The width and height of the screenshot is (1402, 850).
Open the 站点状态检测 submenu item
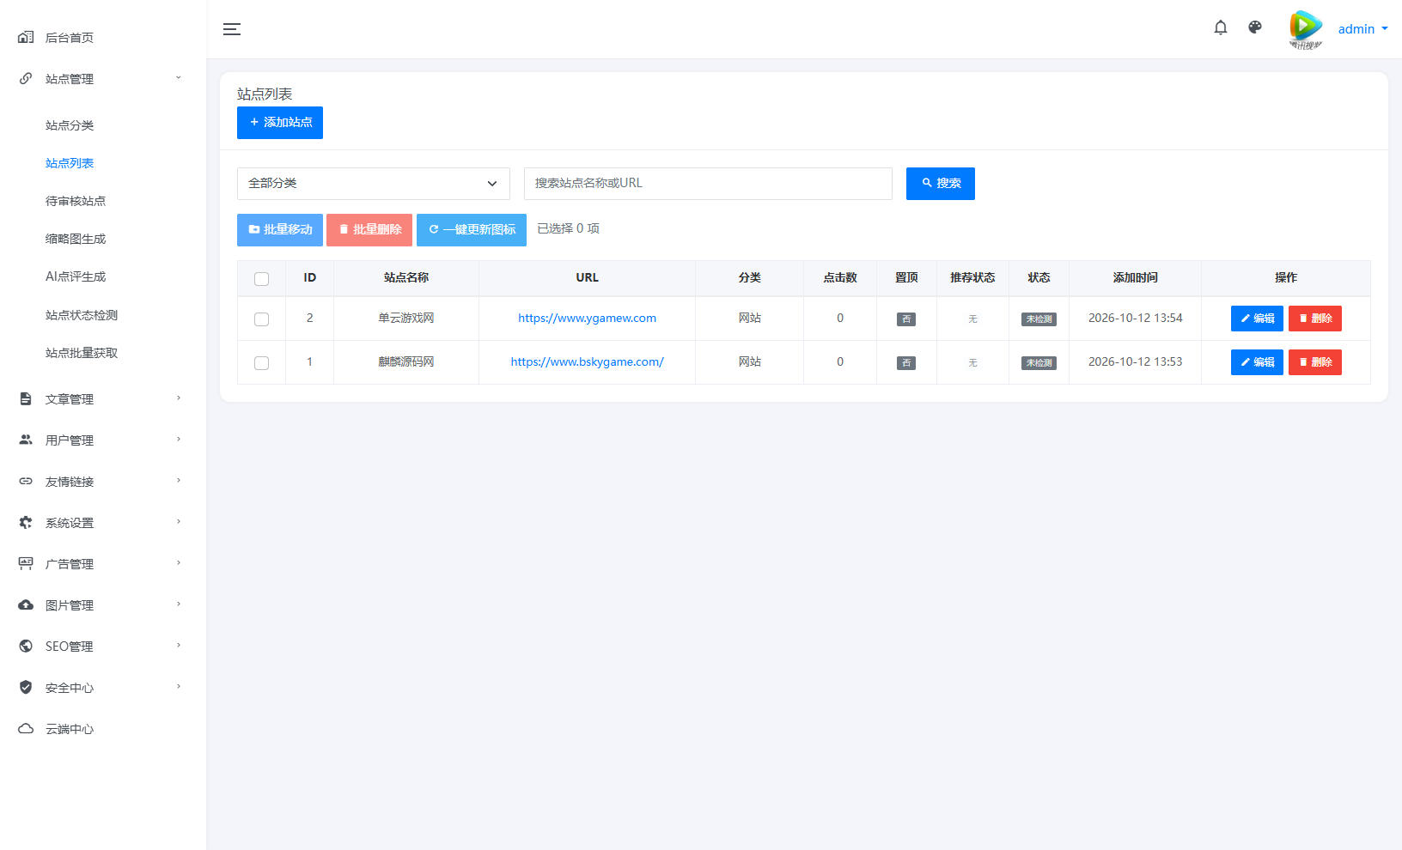82,315
